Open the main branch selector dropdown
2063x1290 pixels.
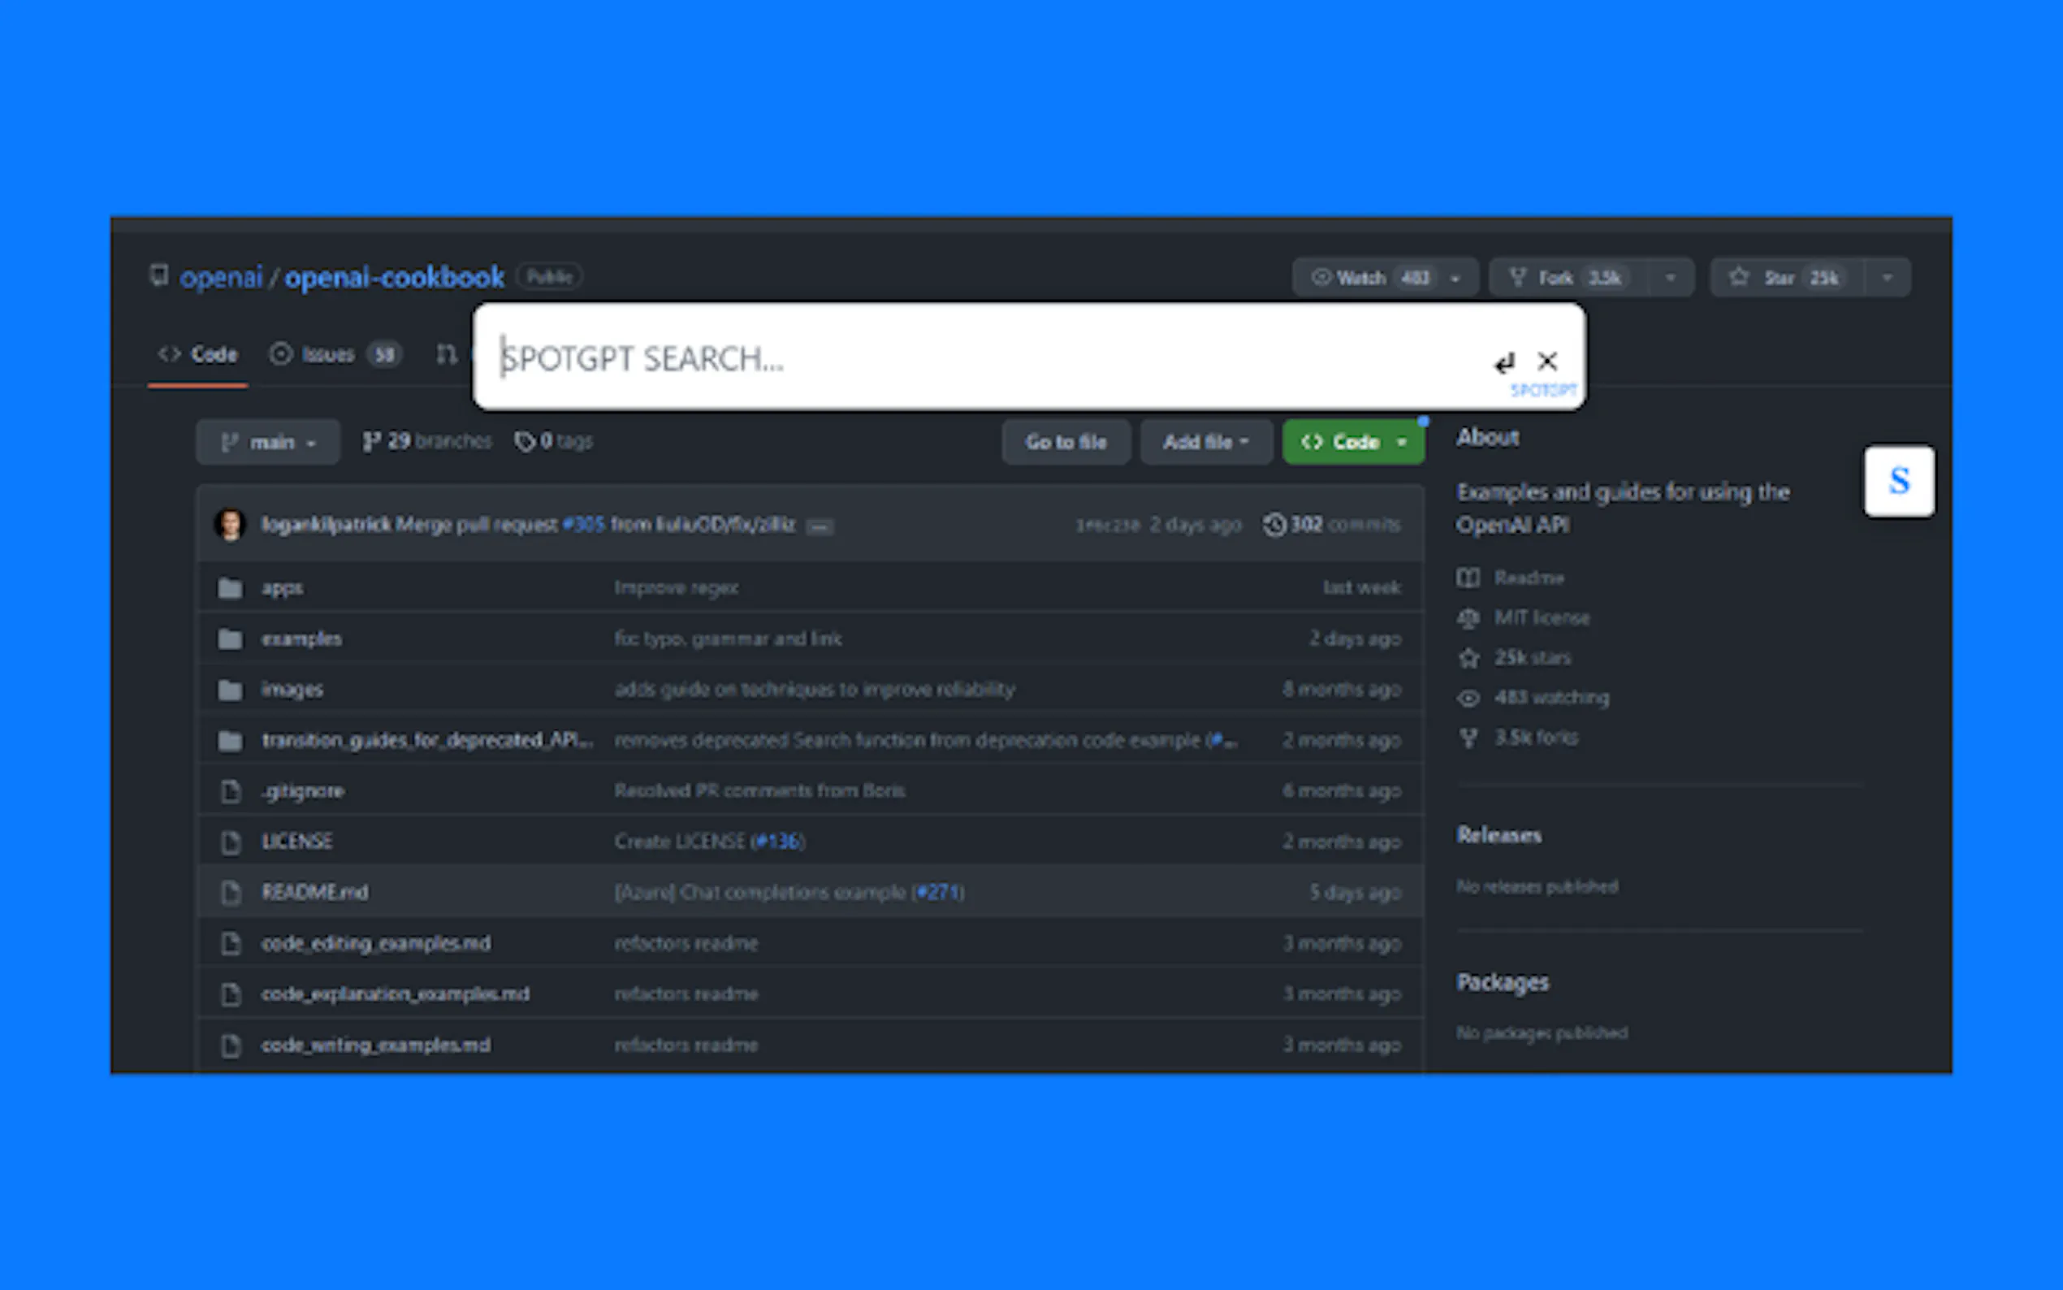pyautogui.click(x=268, y=442)
